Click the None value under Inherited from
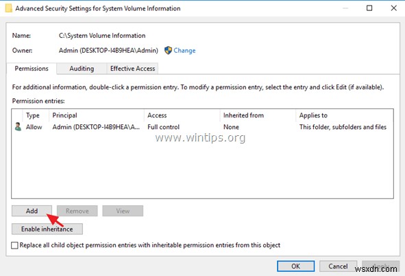This screenshot has height=276, width=405. 231,127
